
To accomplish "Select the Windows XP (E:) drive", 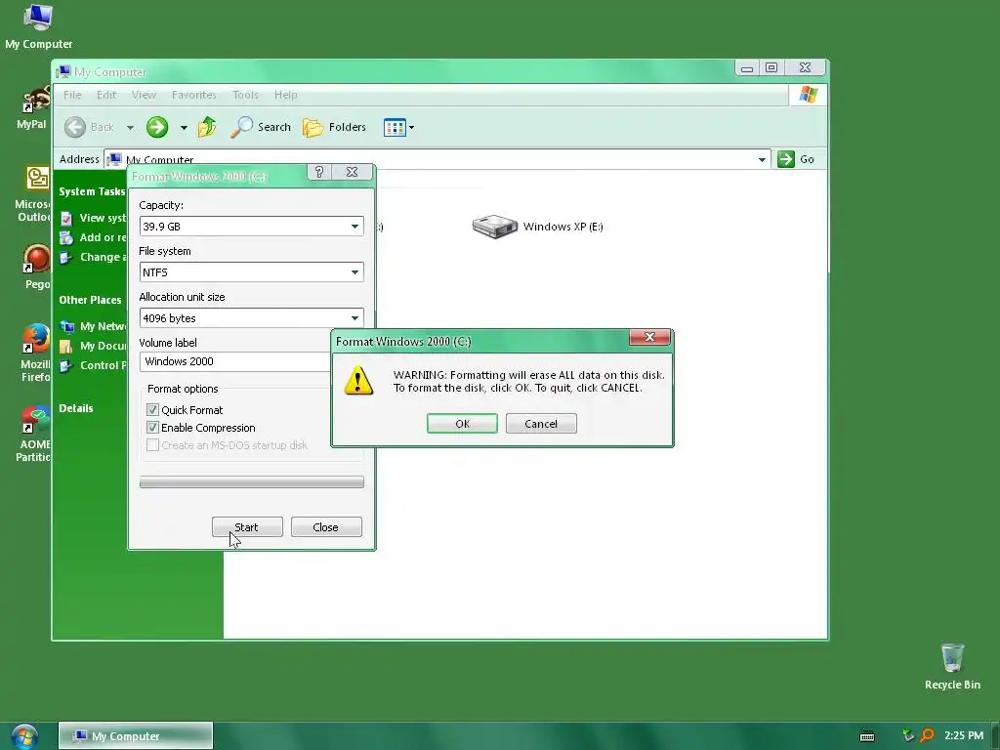I will (537, 227).
